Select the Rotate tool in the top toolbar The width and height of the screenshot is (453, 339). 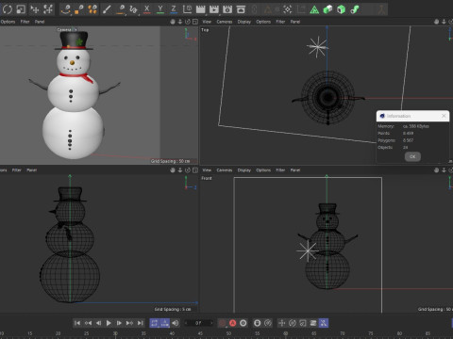coord(8,9)
